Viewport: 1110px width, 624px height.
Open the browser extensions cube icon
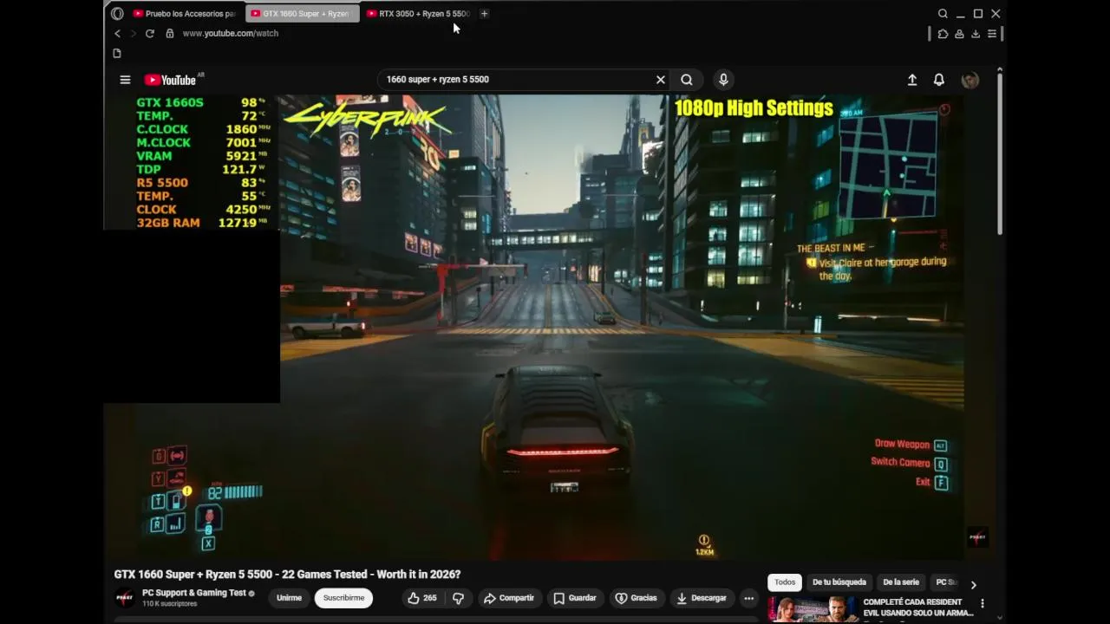(943, 34)
